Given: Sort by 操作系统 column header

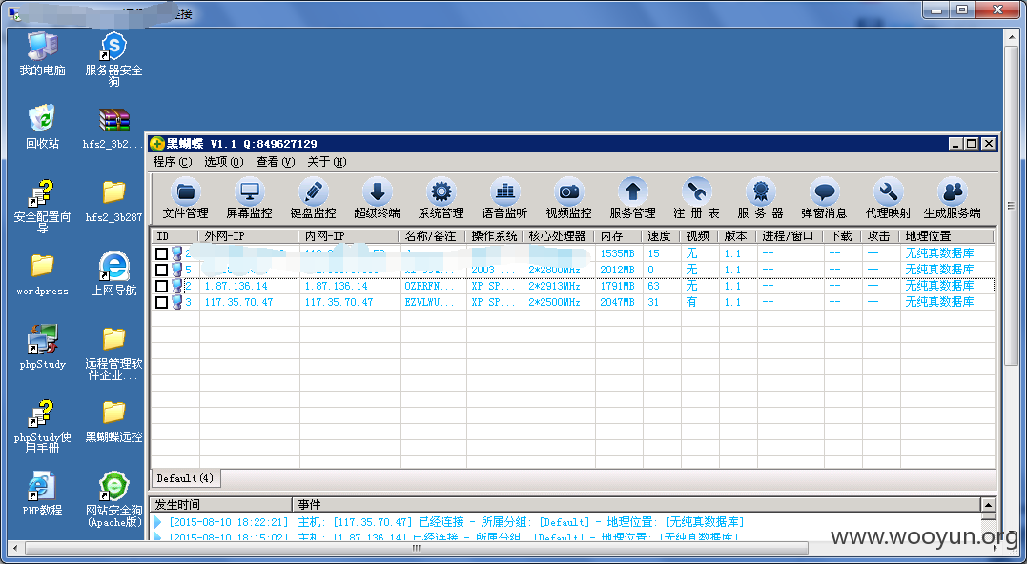Looking at the screenshot, I should pos(495,235).
